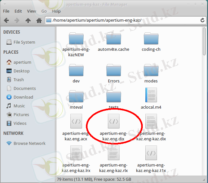Select the modes folder icon
Image resolution: width=208 pixels, height=183 pixels.
151,70
